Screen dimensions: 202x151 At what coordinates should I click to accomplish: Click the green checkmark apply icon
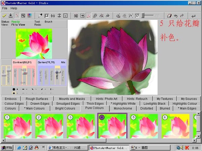[4, 15]
